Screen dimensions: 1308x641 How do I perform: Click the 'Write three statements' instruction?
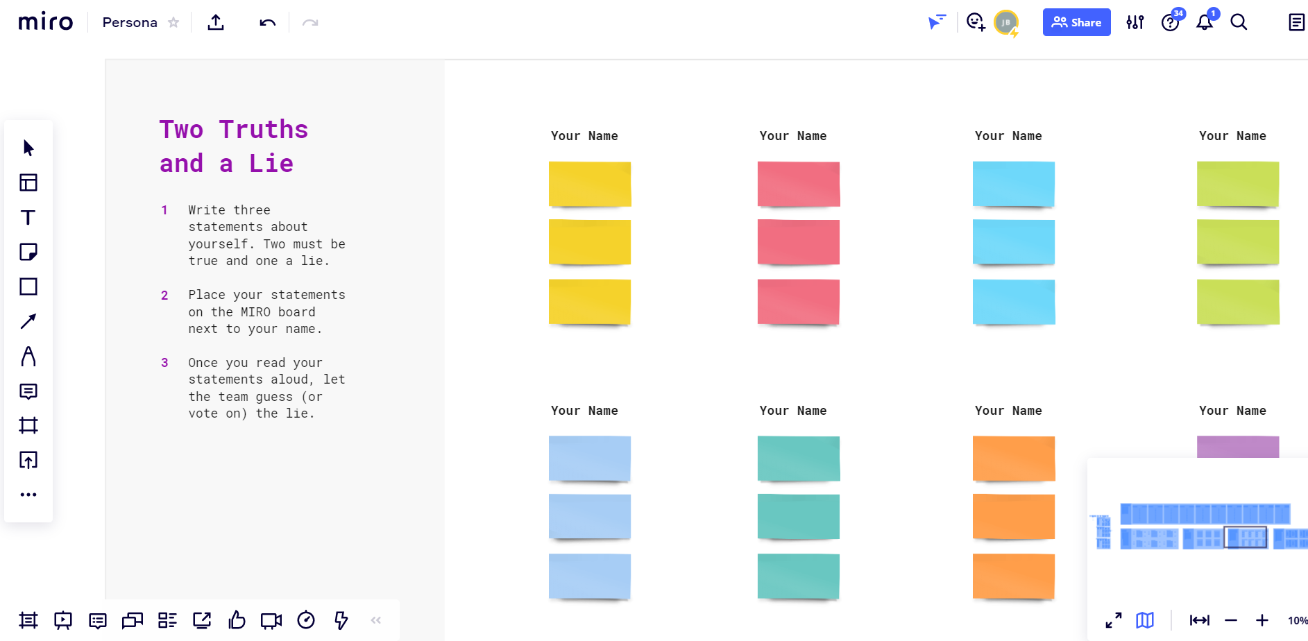tap(266, 235)
